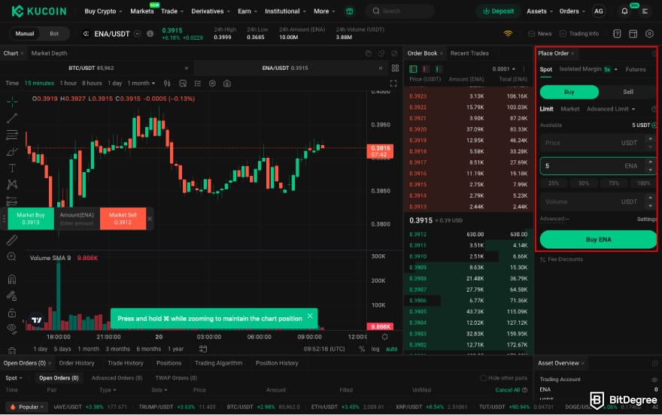The image size is (662, 415).
Task: Open the multi-chart grid layout icon
Action: coord(395,68)
